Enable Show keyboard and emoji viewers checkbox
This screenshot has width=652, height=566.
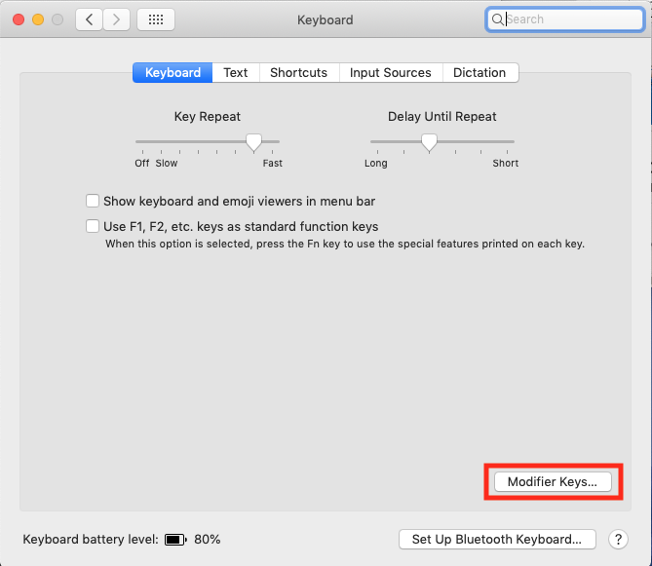pos(93,202)
